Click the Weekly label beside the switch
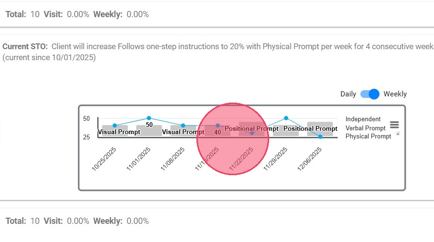This screenshot has height=242, width=434. (395, 94)
